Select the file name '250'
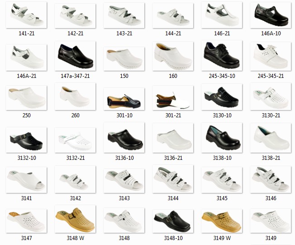 point(26,115)
